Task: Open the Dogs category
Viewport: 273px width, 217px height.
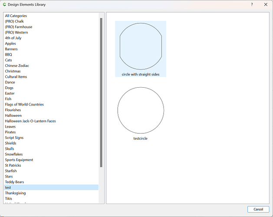Action: [51, 88]
